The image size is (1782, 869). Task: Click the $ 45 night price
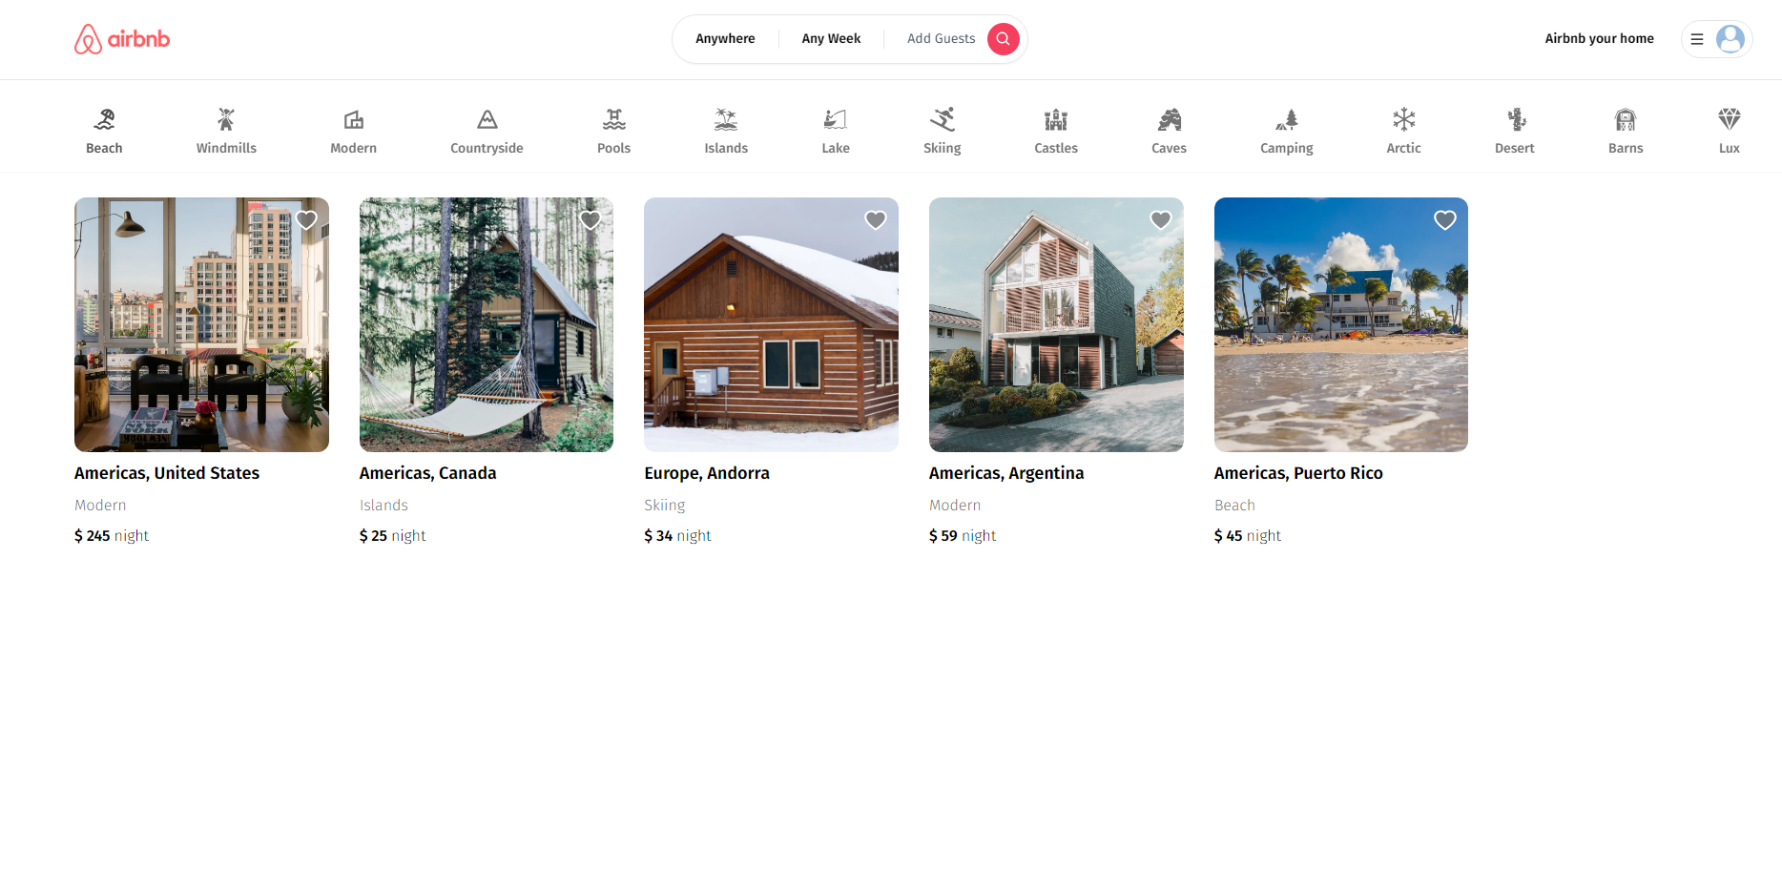coord(1248,536)
